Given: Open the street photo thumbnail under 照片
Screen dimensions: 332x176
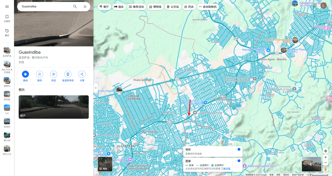Looking at the screenshot, I should click(x=53, y=107).
